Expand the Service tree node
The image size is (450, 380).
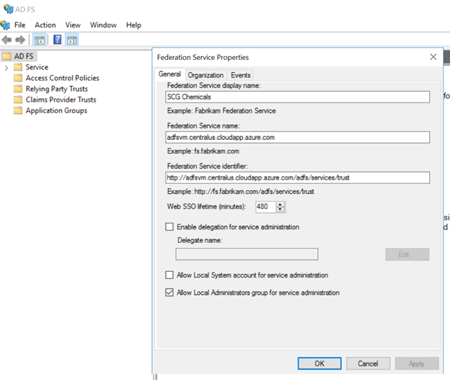click(6, 68)
